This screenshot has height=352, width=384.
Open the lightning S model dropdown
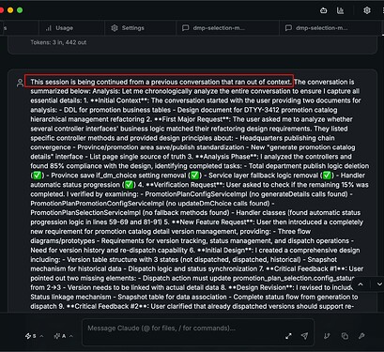click(34, 336)
